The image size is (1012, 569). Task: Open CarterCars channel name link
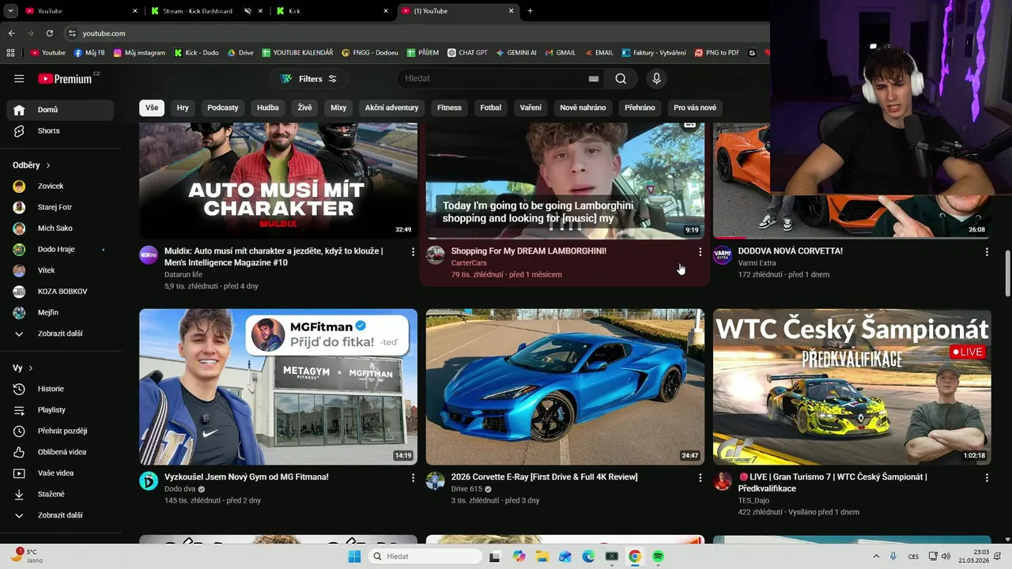coord(469,263)
